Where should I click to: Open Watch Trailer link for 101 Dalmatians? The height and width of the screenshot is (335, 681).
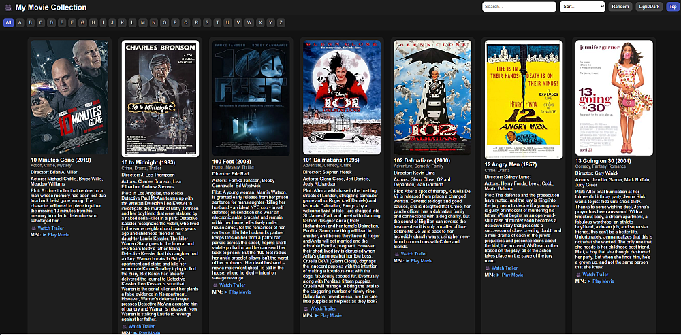[x=323, y=308]
